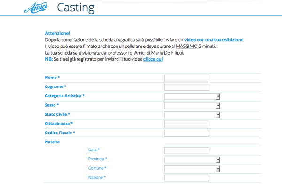Open the Categoria Artistica dropdown

coord(190,96)
